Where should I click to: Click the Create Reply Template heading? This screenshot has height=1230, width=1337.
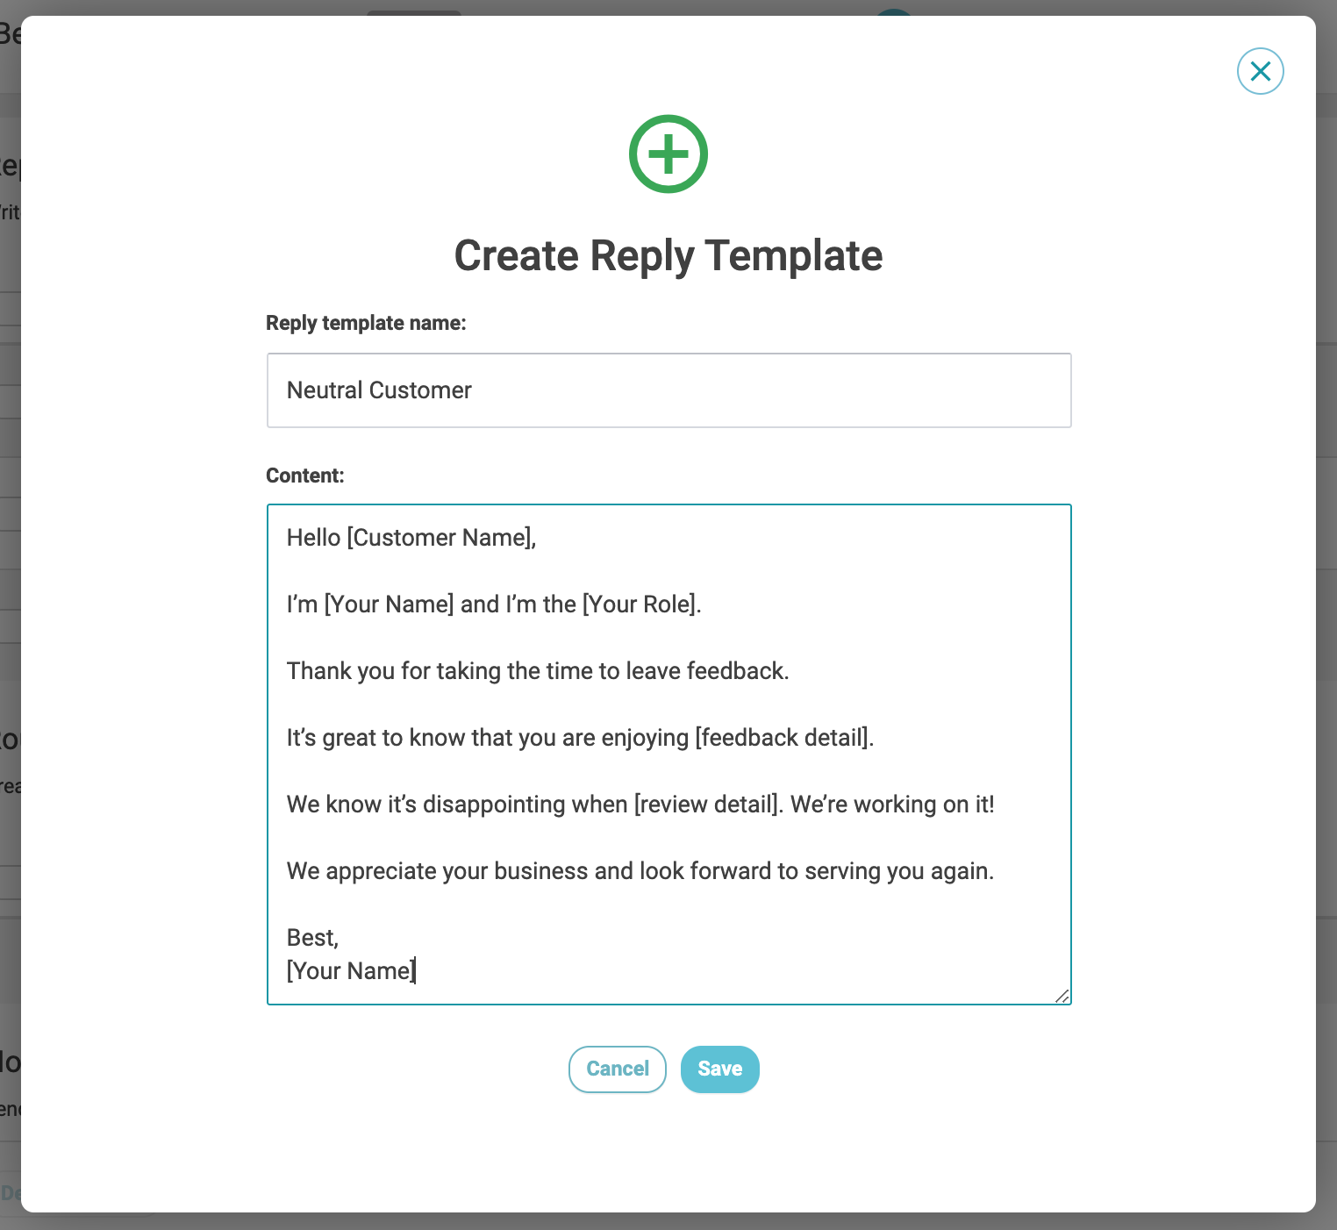[x=668, y=256]
